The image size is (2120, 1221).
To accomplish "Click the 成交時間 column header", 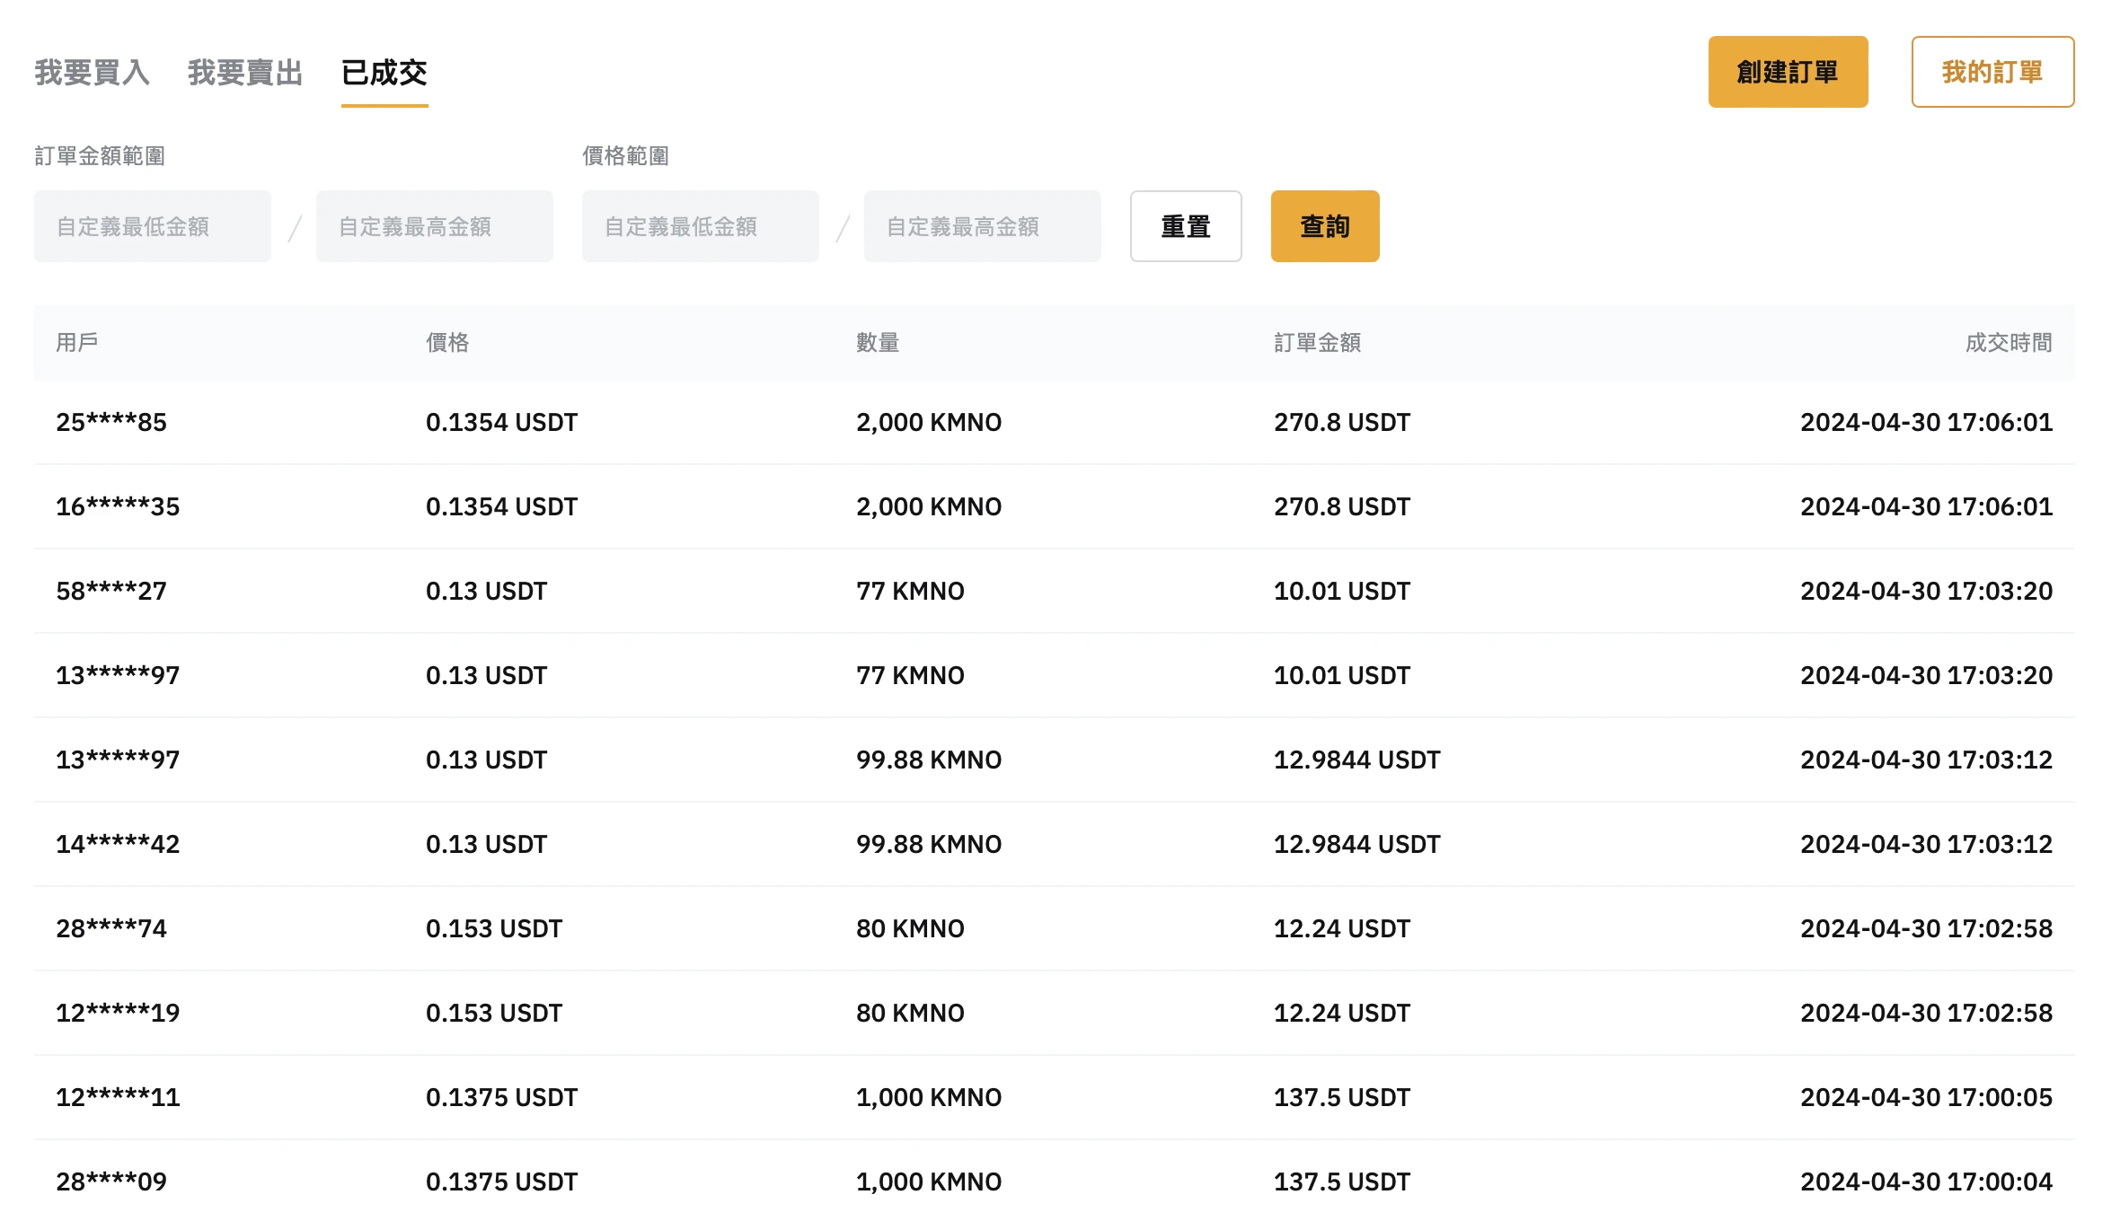I will [x=2009, y=342].
